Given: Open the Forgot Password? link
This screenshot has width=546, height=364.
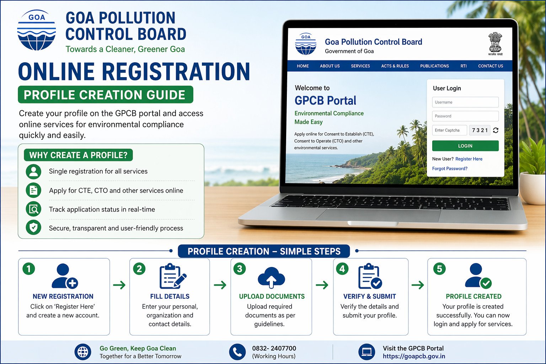Looking at the screenshot, I should click(x=450, y=168).
